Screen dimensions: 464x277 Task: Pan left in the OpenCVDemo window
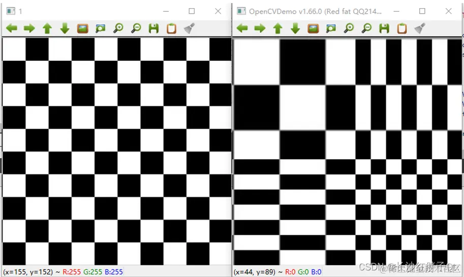click(242, 28)
